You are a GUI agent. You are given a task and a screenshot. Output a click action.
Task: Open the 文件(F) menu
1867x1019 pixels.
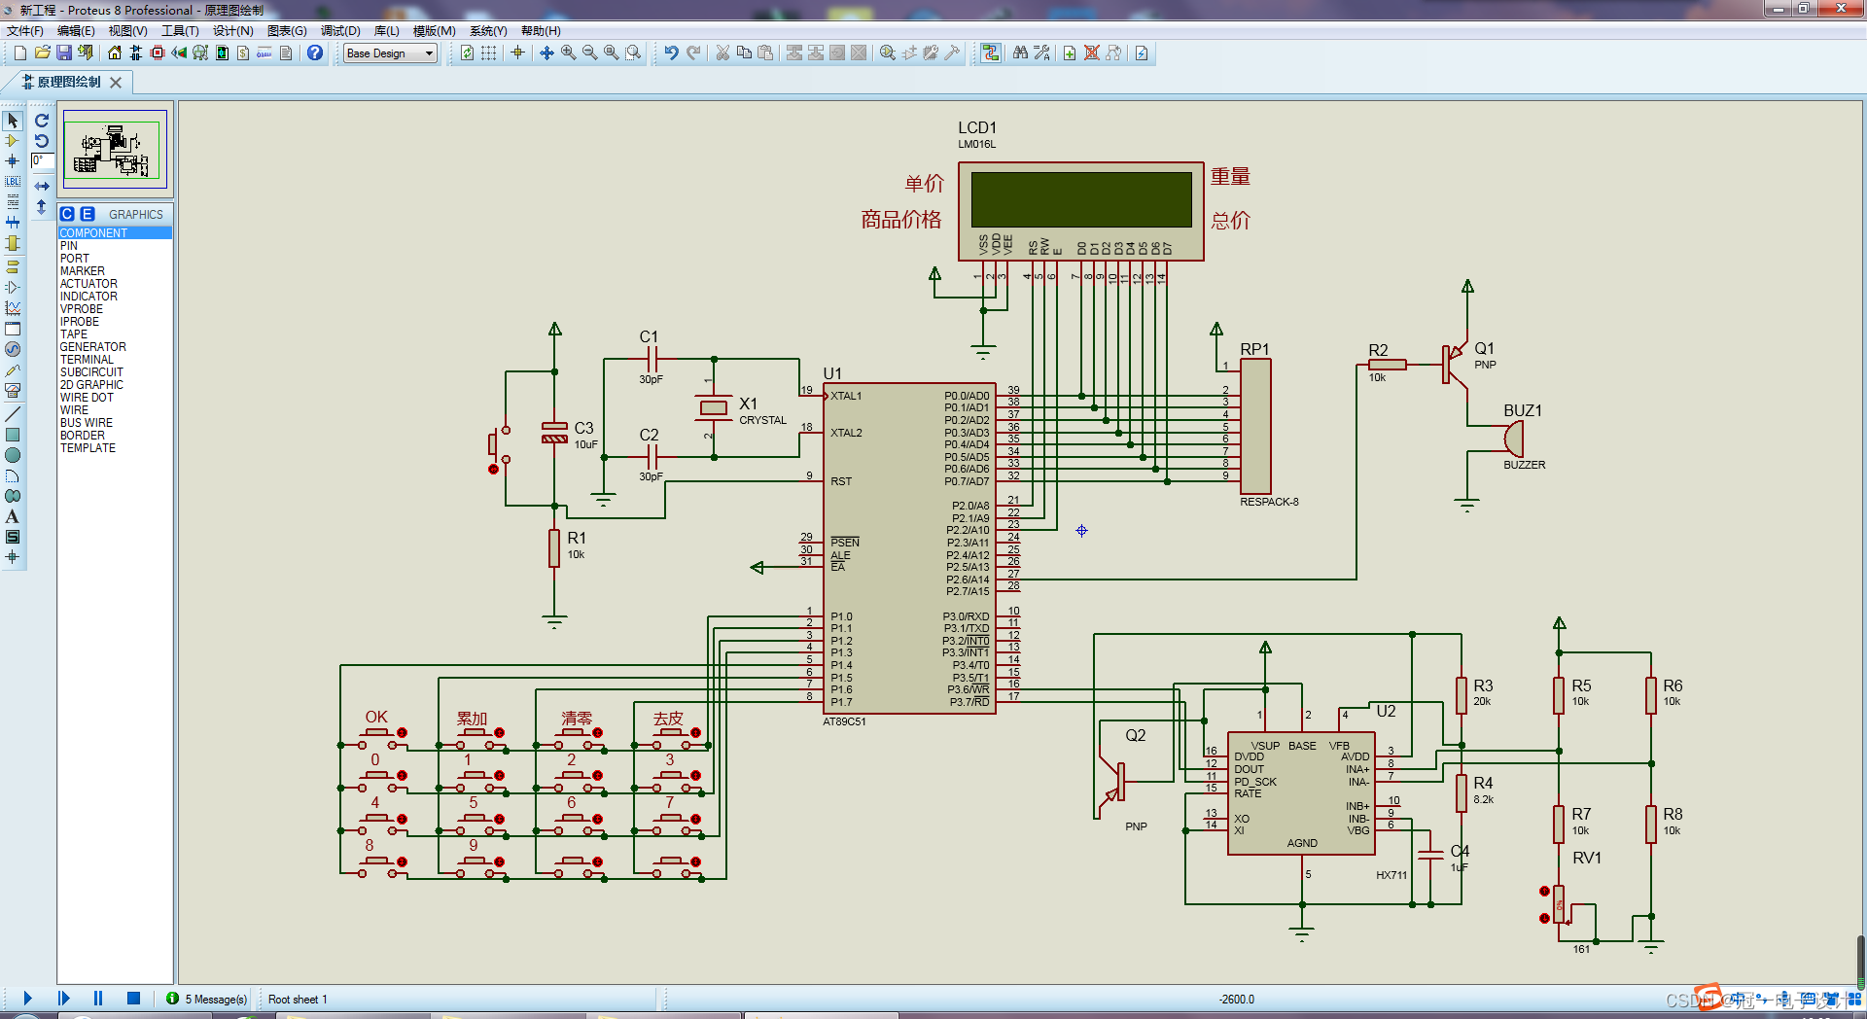click(x=25, y=31)
